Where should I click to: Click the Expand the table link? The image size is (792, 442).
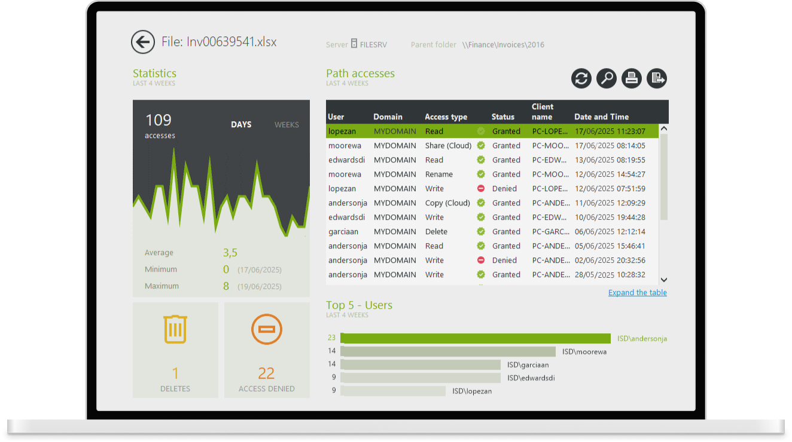pos(638,293)
